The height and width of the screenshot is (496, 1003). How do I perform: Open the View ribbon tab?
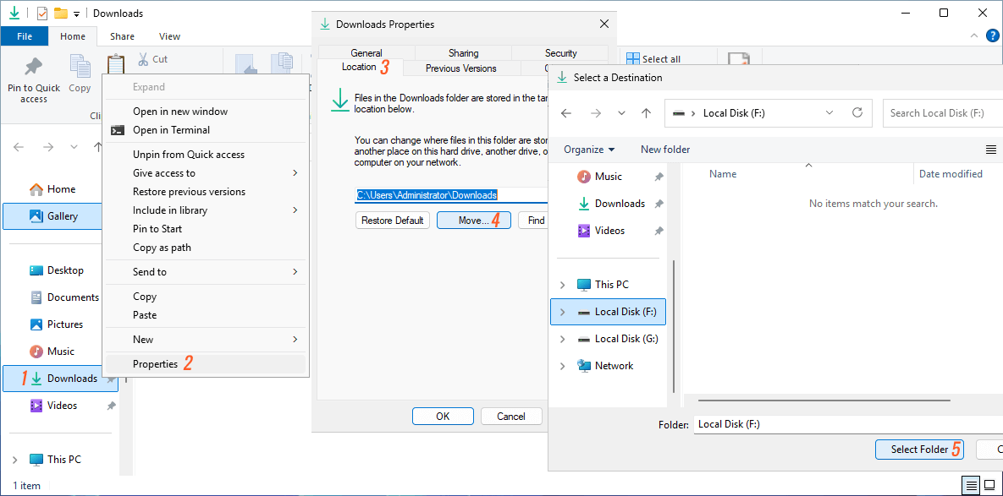pyautogui.click(x=169, y=36)
